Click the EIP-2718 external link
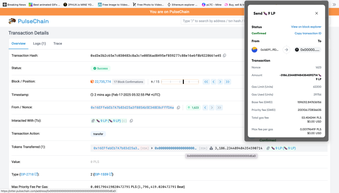Screen dimensions: 339x193 click(x=29, y=174)
